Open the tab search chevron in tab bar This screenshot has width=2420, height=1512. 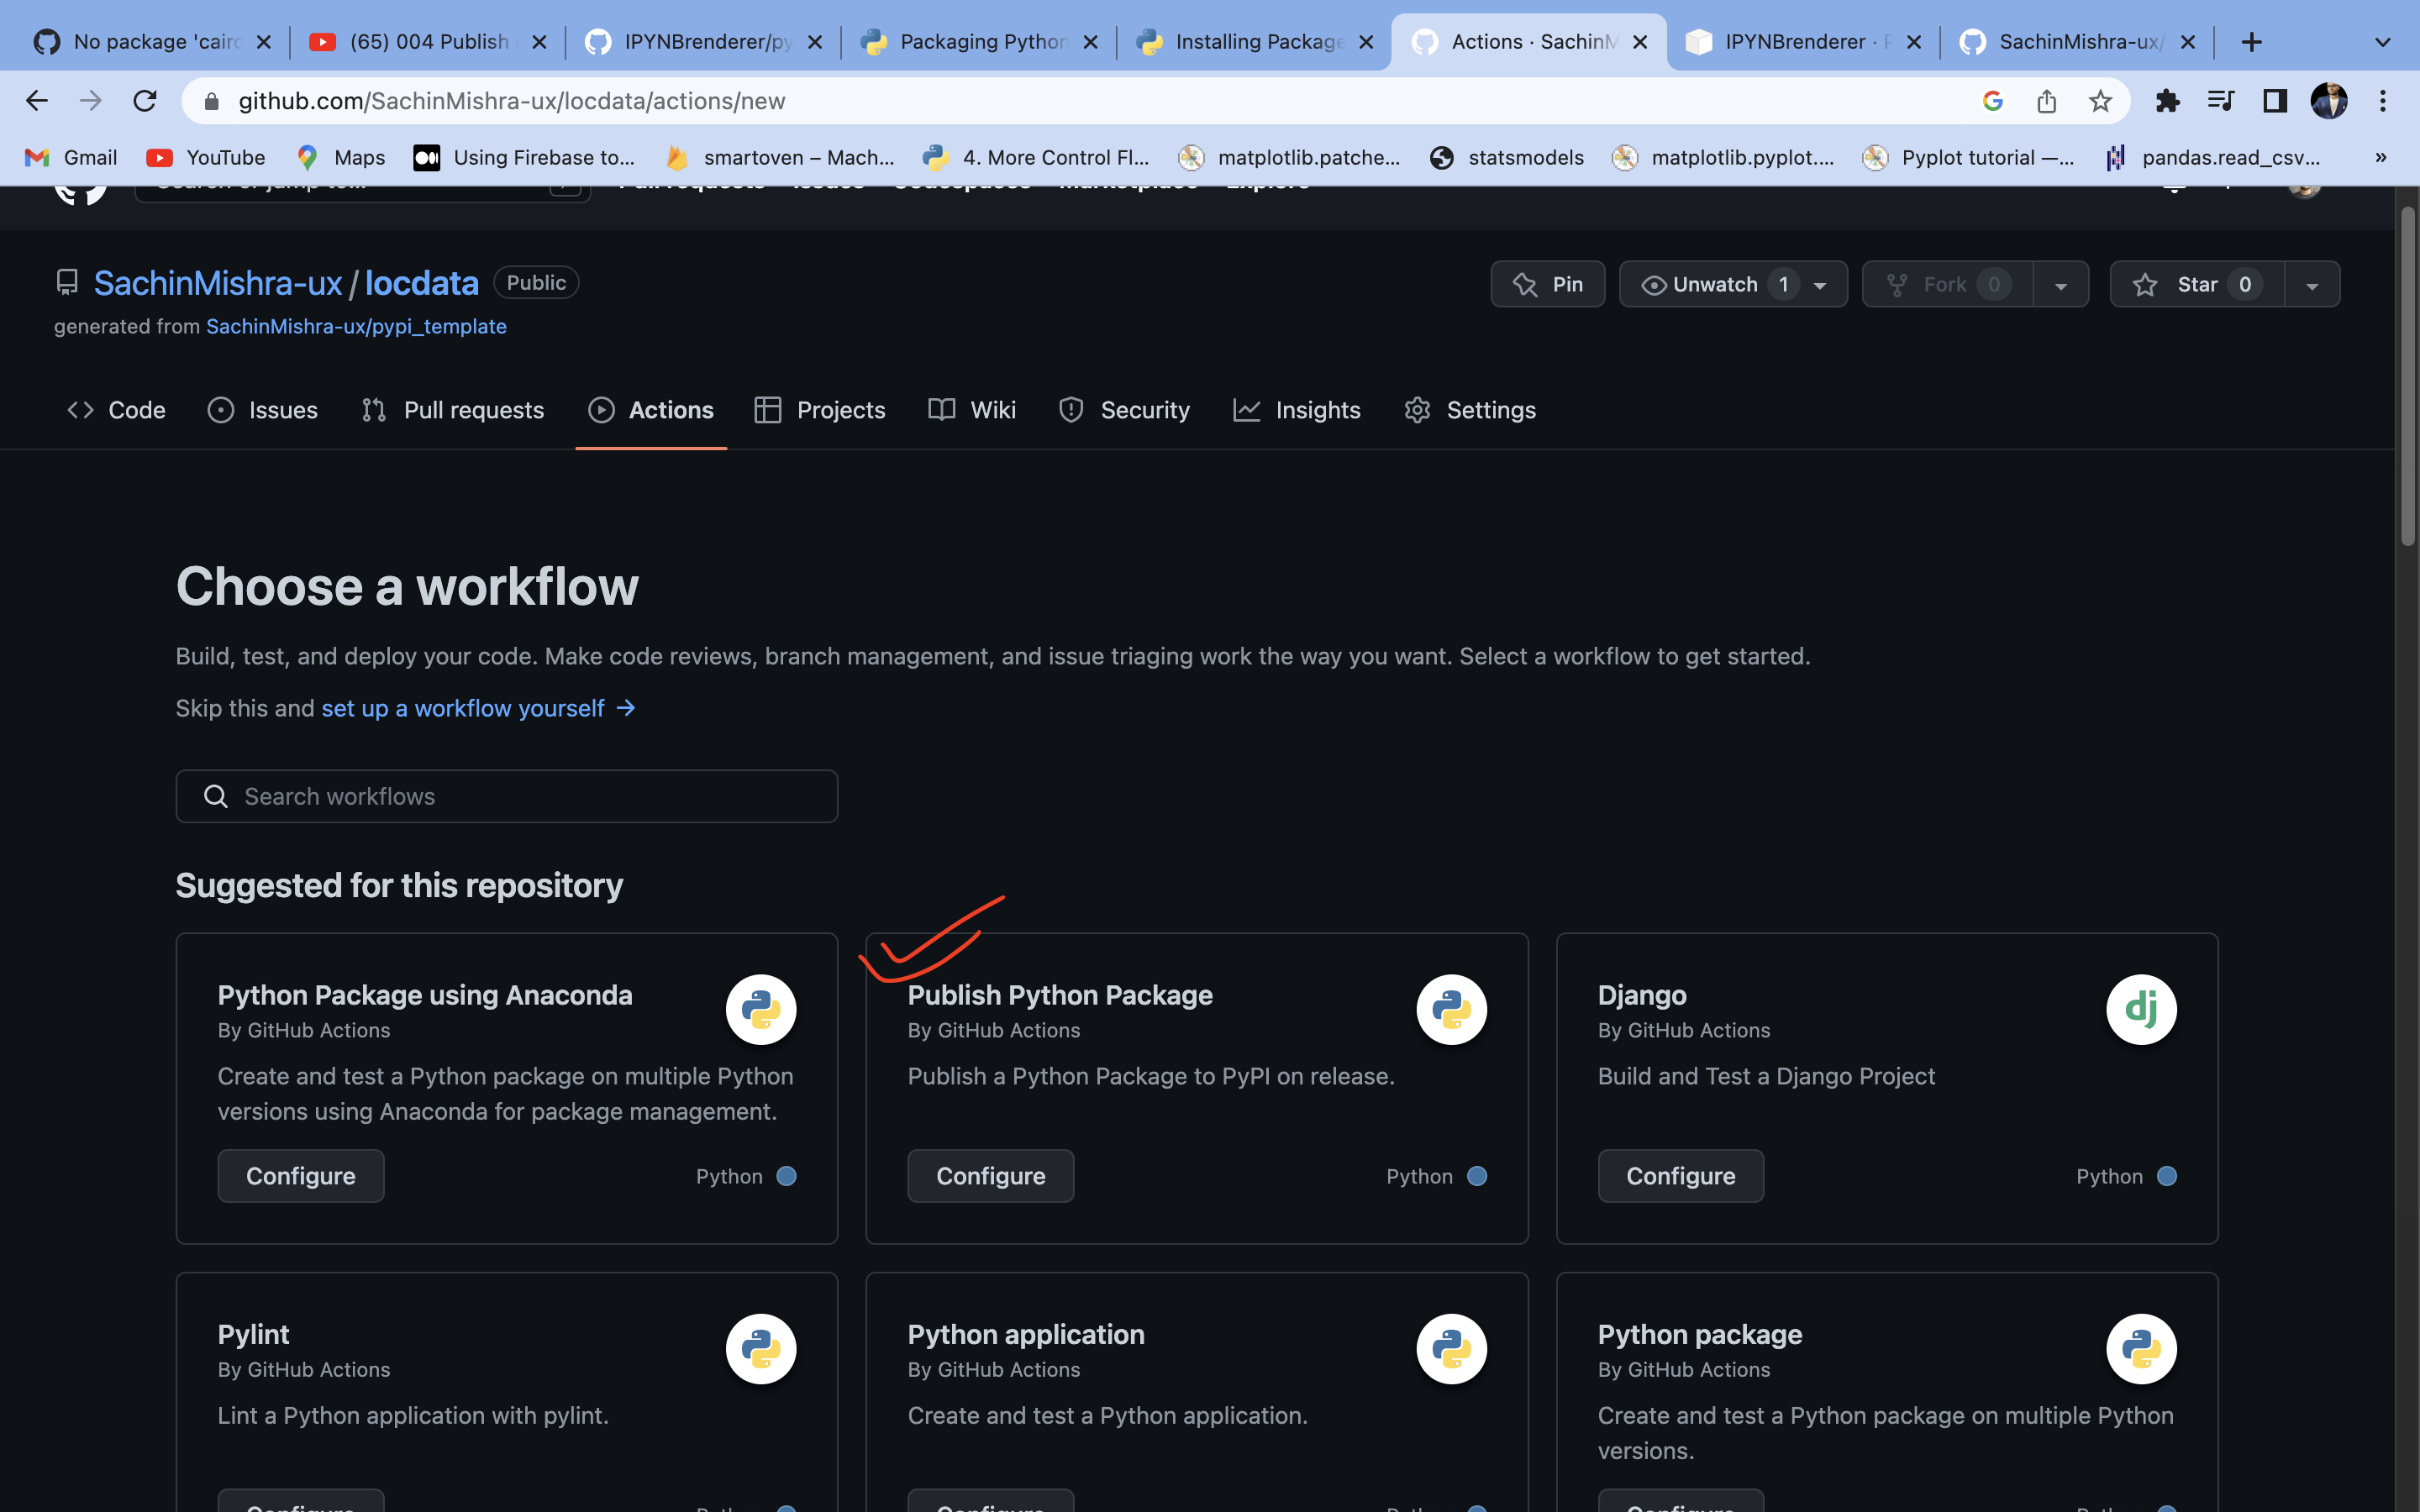point(2382,42)
